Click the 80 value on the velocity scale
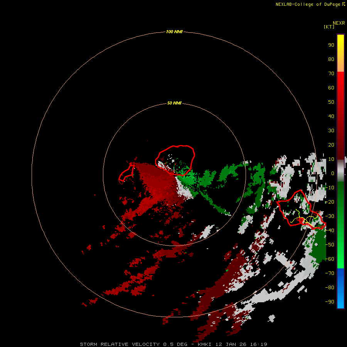Image resolution: width=347 pixels, height=347 pixels. 331,59
